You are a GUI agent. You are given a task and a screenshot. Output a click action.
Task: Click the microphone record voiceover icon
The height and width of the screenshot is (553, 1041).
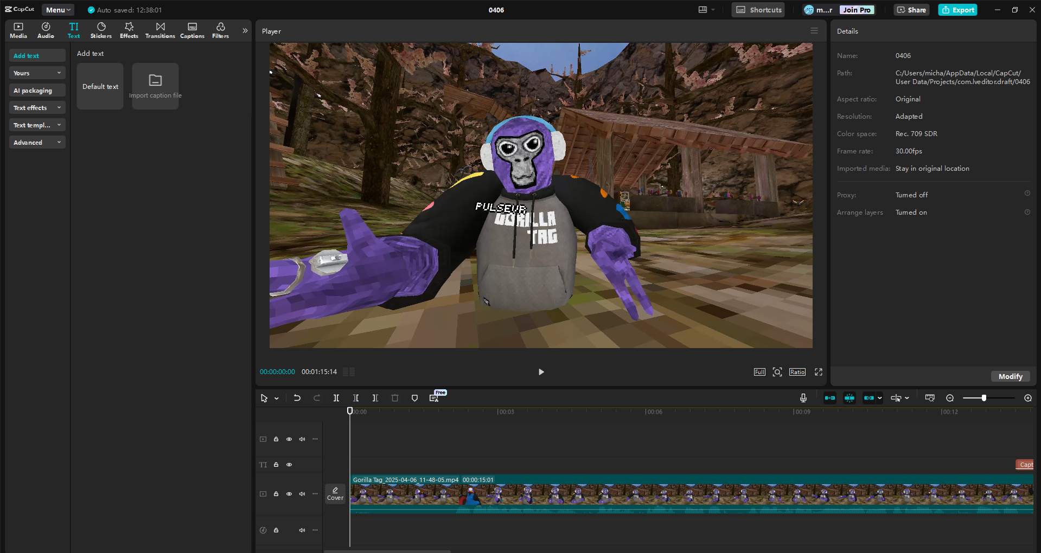pos(803,398)
